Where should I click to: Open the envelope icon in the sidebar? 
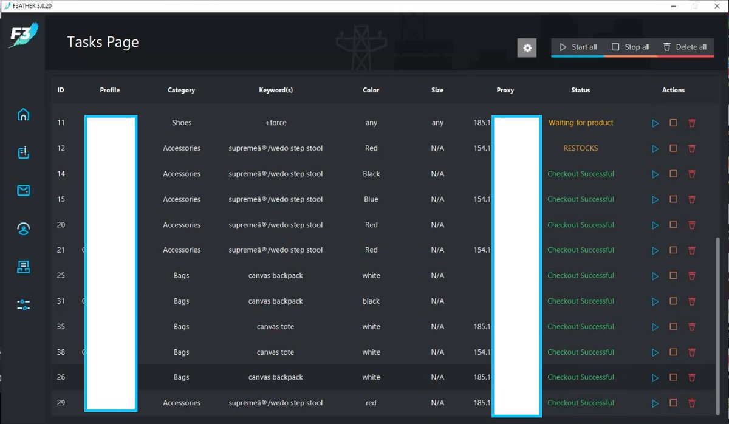[23, 191]
